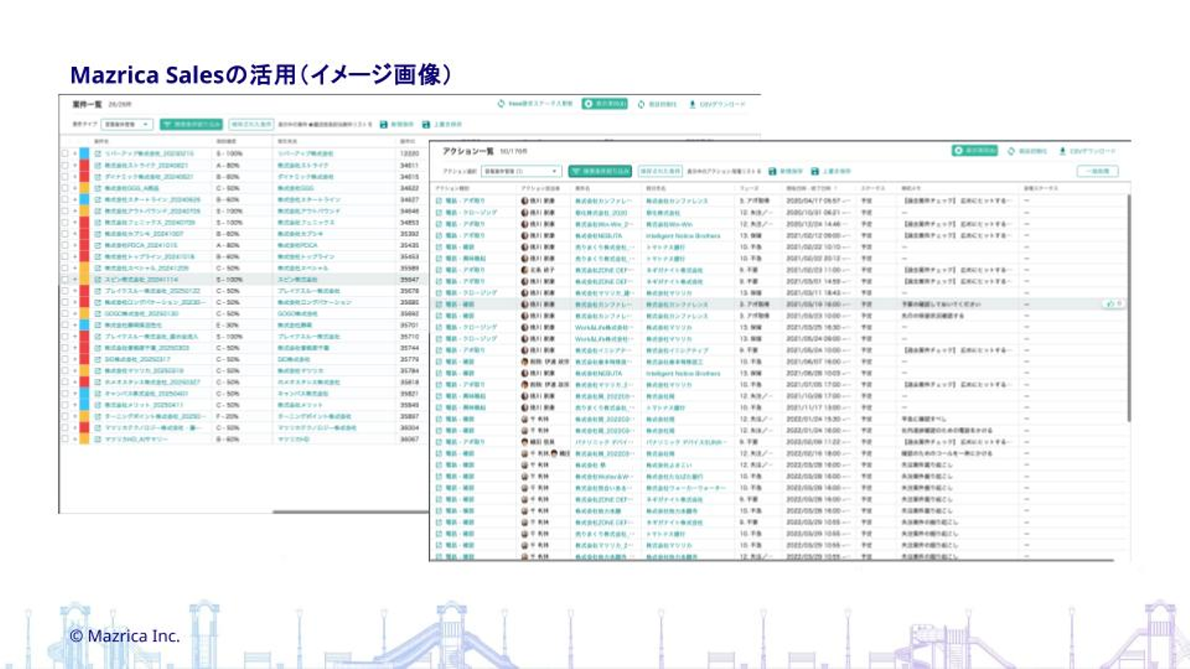Click save icon beside 上書き保存 in action list
1190x669 pixels.
[x=814, y=171]
